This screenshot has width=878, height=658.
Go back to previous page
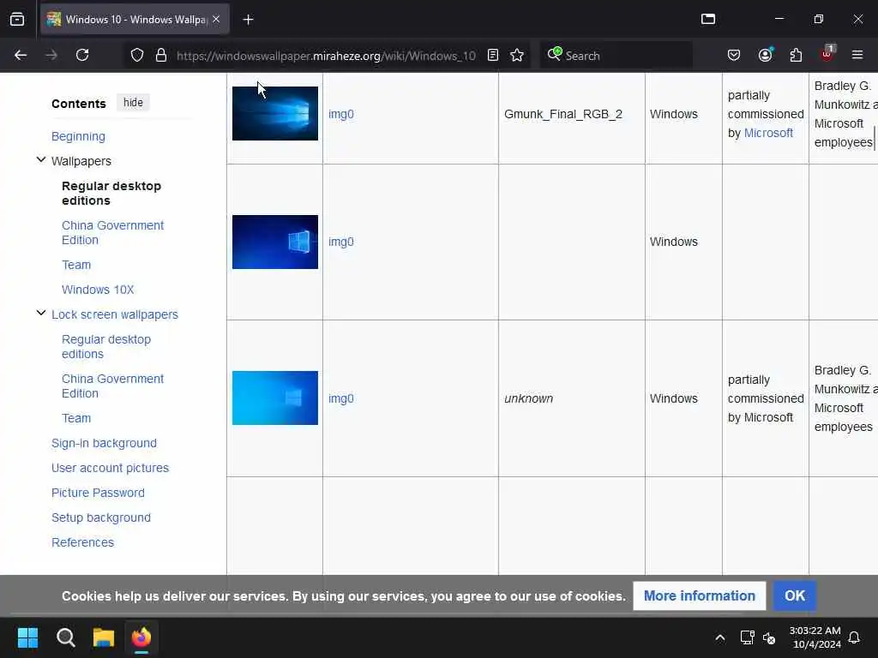21,55
